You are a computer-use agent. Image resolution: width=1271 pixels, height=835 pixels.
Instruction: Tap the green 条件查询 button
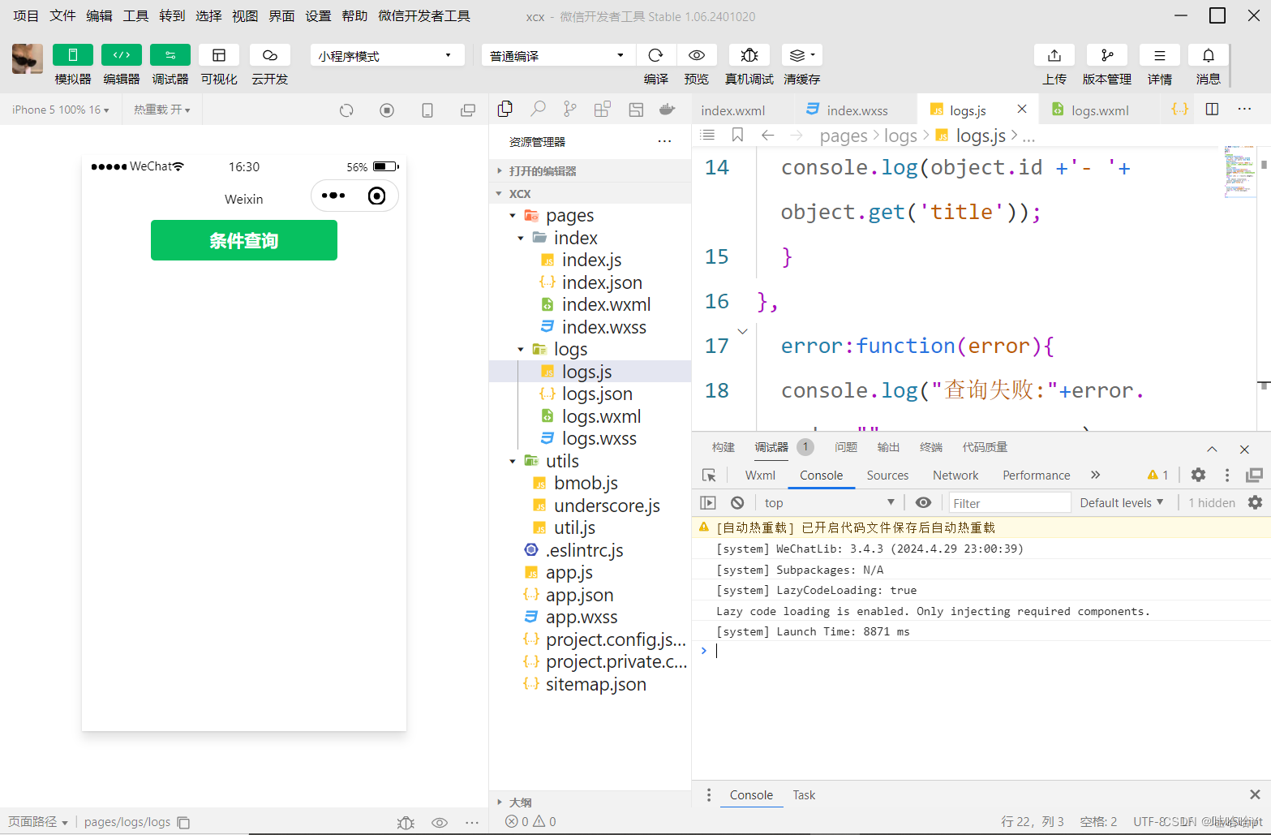244,240
